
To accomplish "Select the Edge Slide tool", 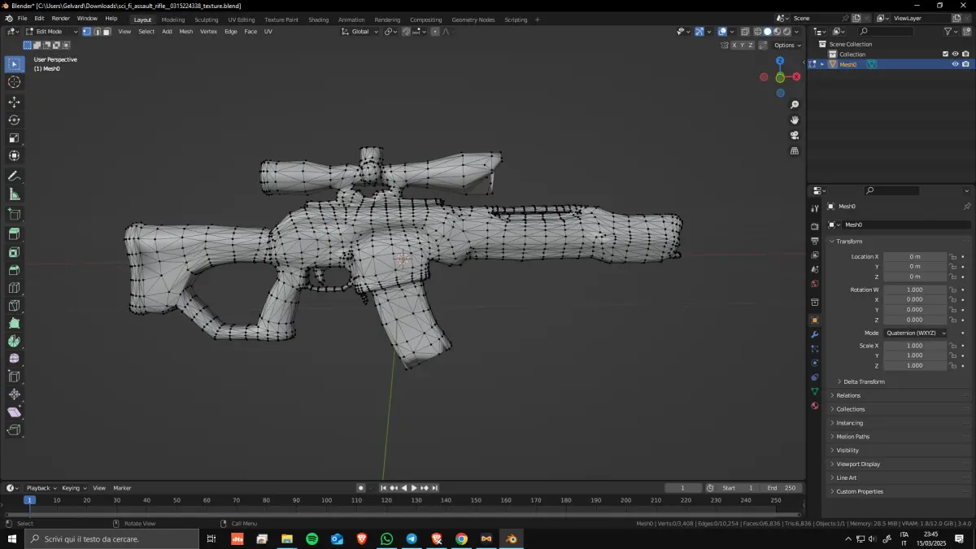I will pyautogui.click(x=15, y=377).
